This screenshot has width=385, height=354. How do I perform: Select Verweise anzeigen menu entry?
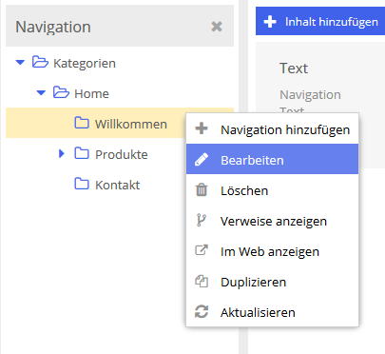click(x=272, y=221)
